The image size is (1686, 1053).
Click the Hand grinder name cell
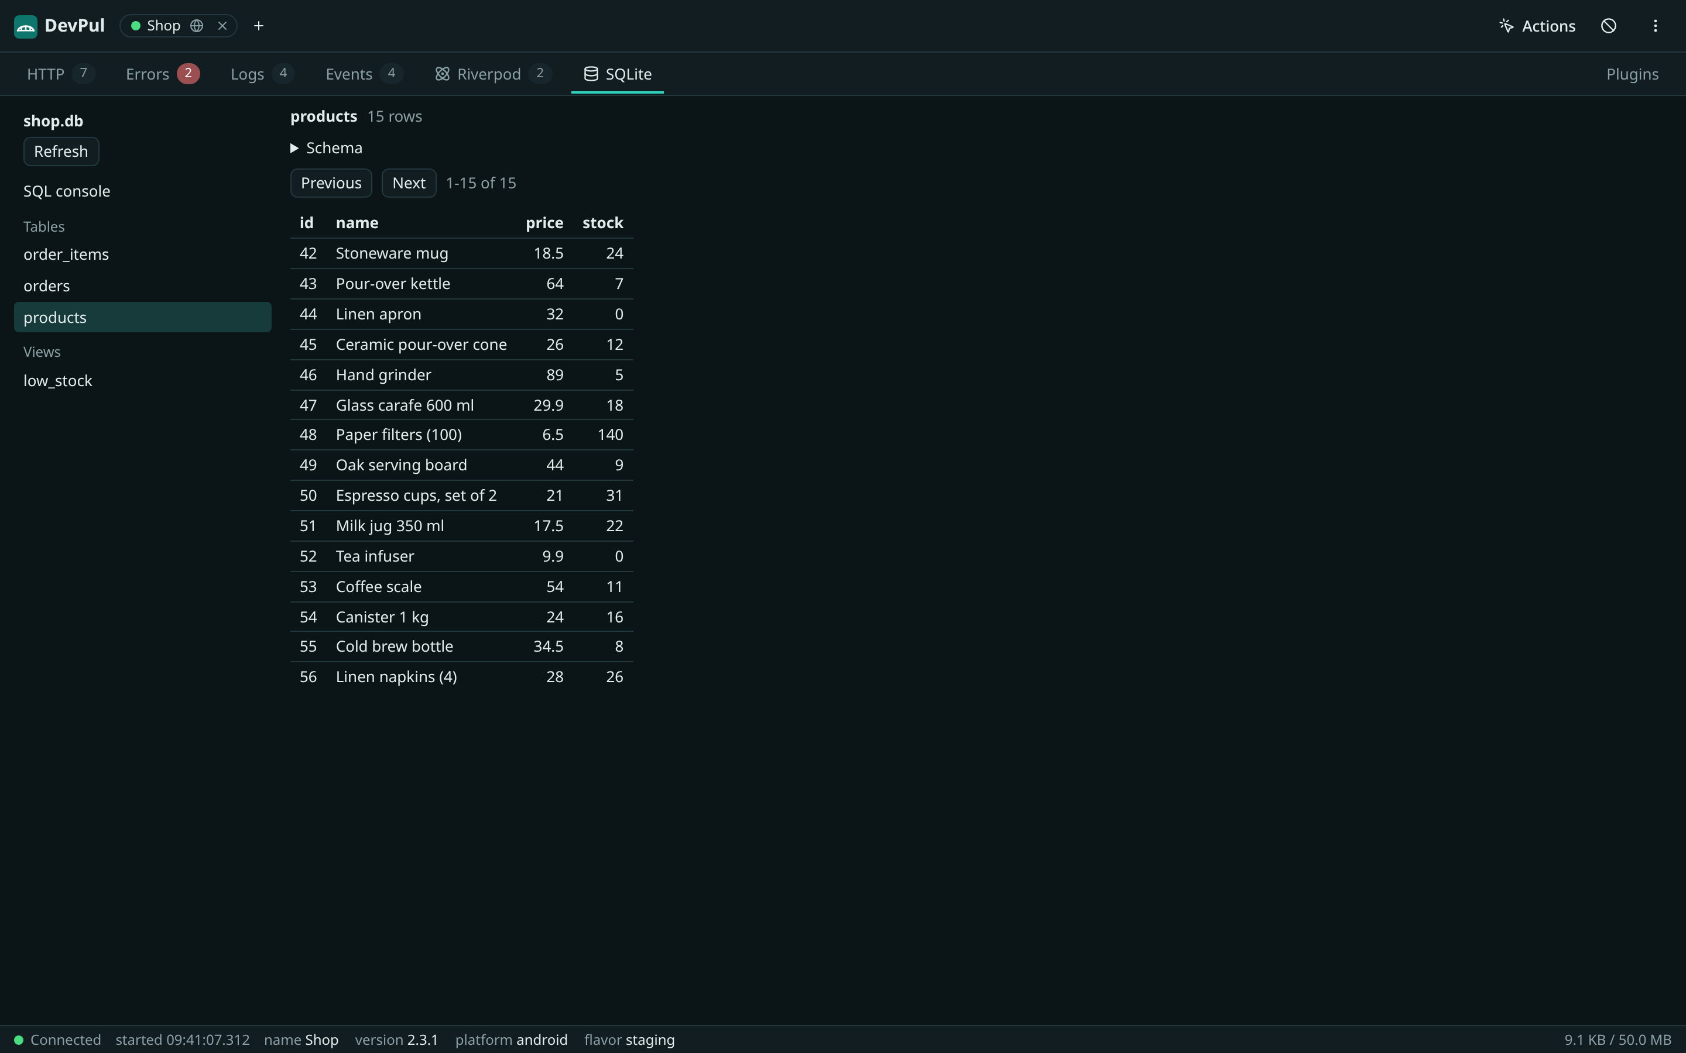(x=383, y=376)
